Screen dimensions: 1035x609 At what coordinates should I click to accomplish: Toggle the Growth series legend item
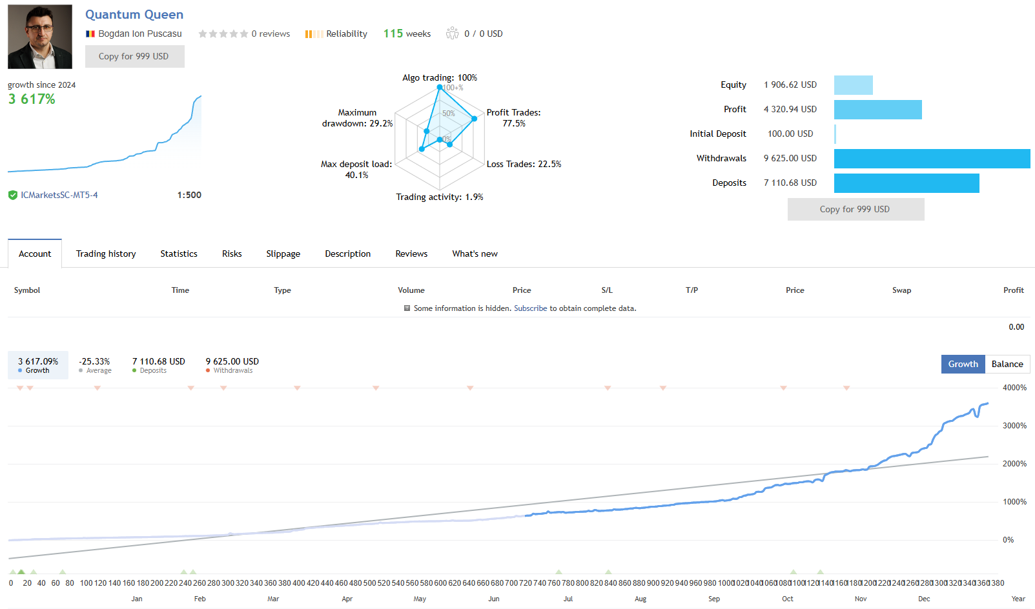tap(38, 365)
